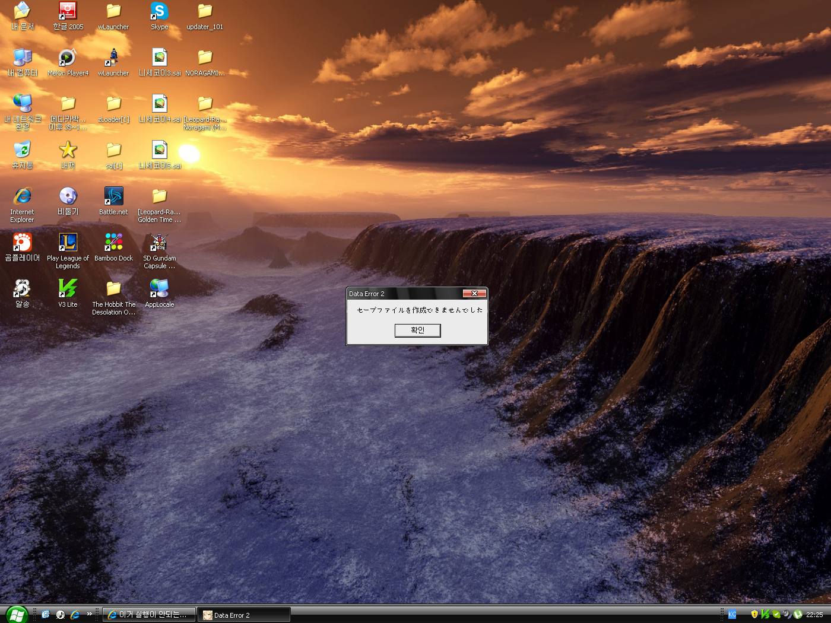Select the 한글 2005 desktop icon
This screenshot has height=623, width=831.
click(x=68, y=11)
